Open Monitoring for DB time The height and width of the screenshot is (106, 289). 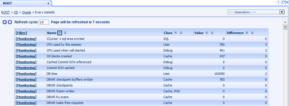[x=26, y=74]
